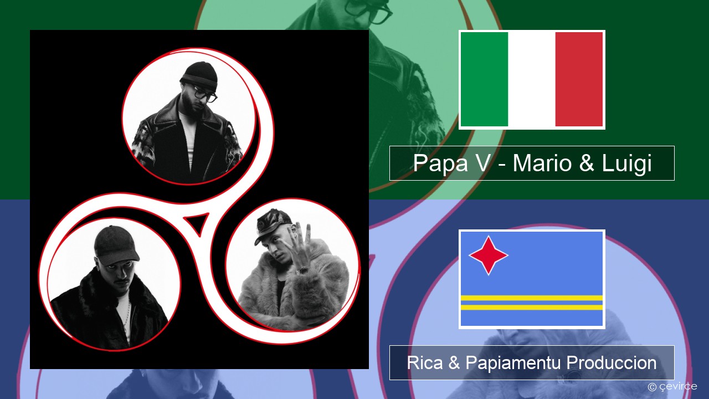Click the Italian flag image
709x399 pixels.
coord(532,80)
